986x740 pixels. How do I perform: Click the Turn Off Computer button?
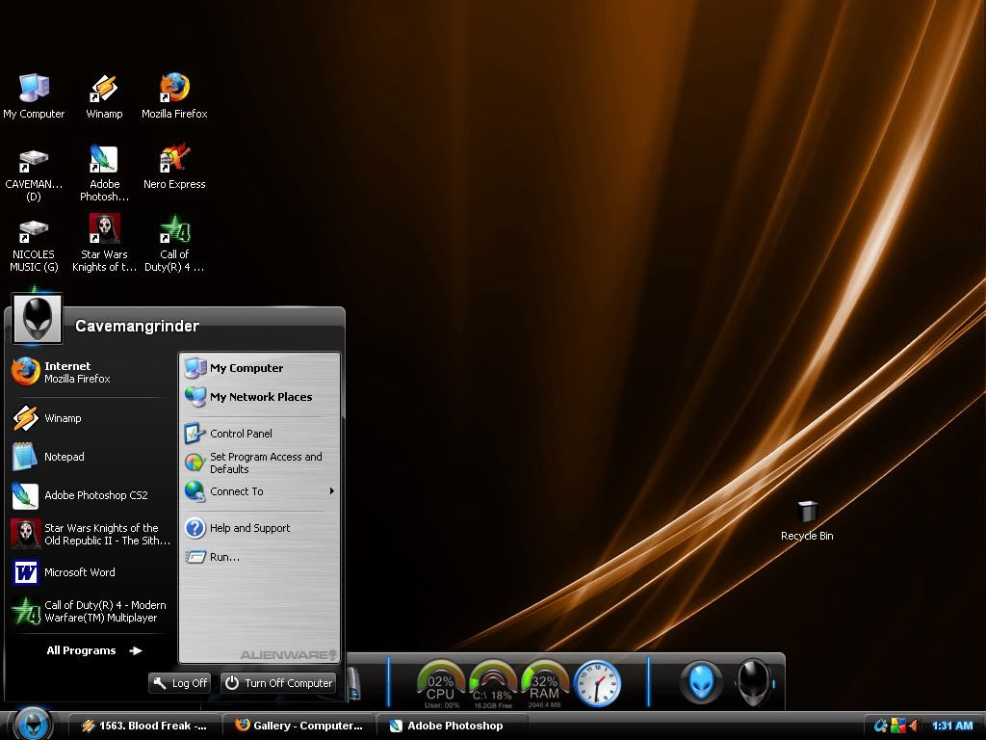[x=278, y=683]
